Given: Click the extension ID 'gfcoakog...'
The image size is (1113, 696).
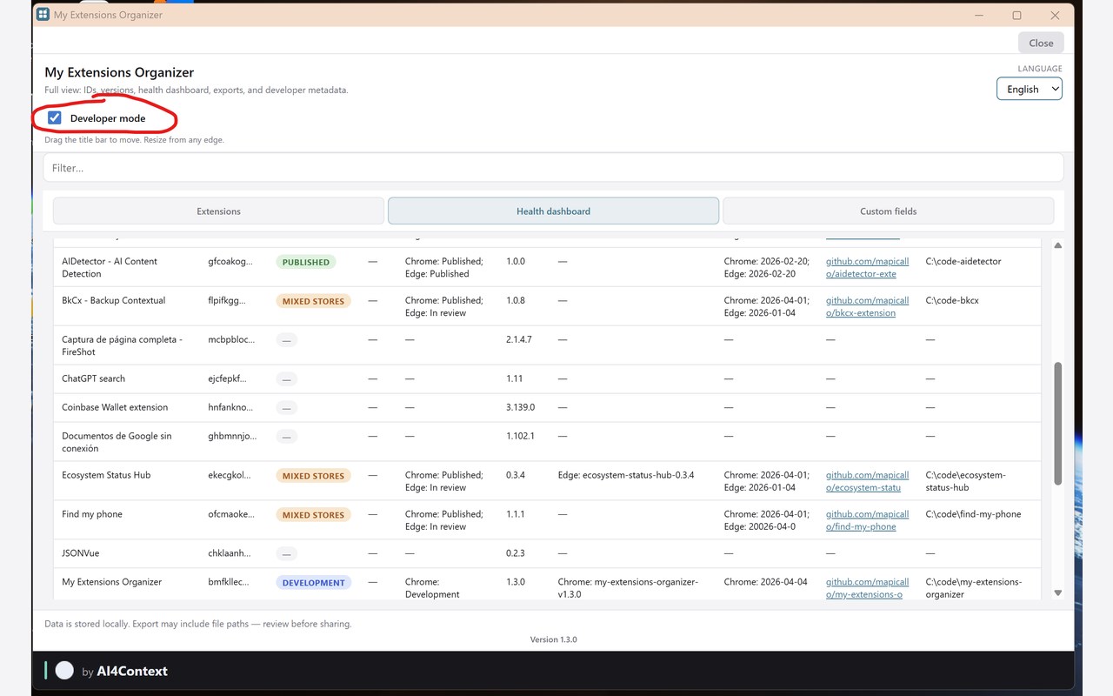Looking at the screenshot, I should tap(230, 261).
